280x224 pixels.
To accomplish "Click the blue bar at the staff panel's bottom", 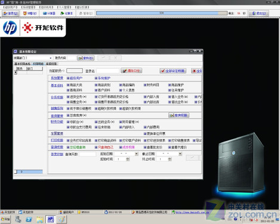I will pyautogui.click(x=30, y=171).
